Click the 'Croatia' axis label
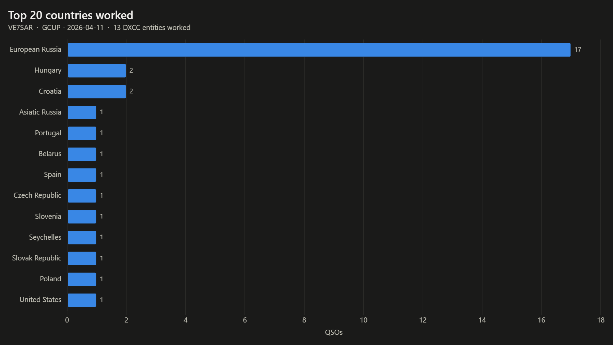Viewport: 613px width, 345px height. (x=50, y=91)
